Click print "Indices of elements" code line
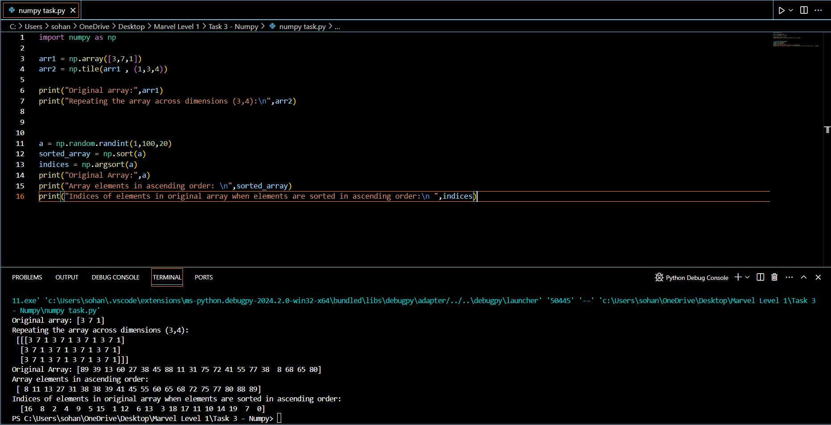831x425 pixels. pos(258,196)
